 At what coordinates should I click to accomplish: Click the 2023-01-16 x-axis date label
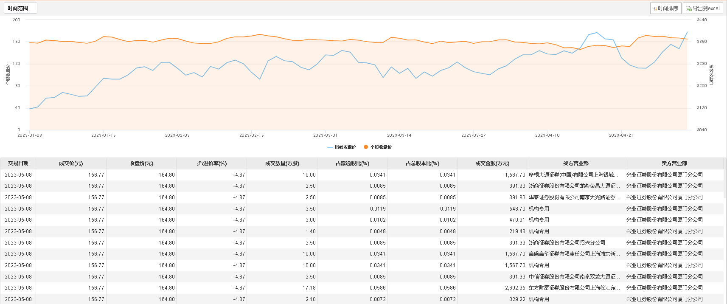click(104, 135)
